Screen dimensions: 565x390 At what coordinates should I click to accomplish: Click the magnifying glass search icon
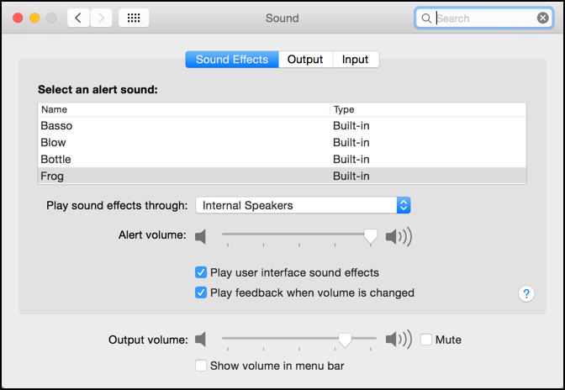click(426, 18)
